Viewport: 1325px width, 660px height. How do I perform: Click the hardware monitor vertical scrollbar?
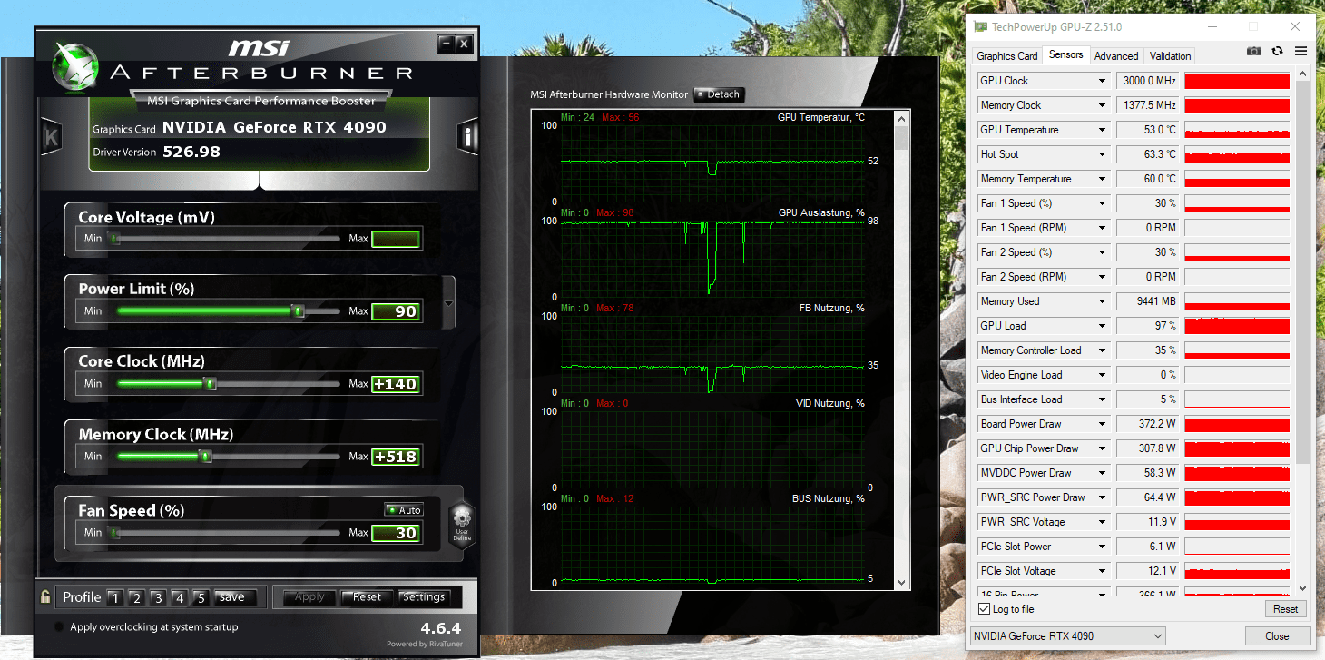coord(901,350)
